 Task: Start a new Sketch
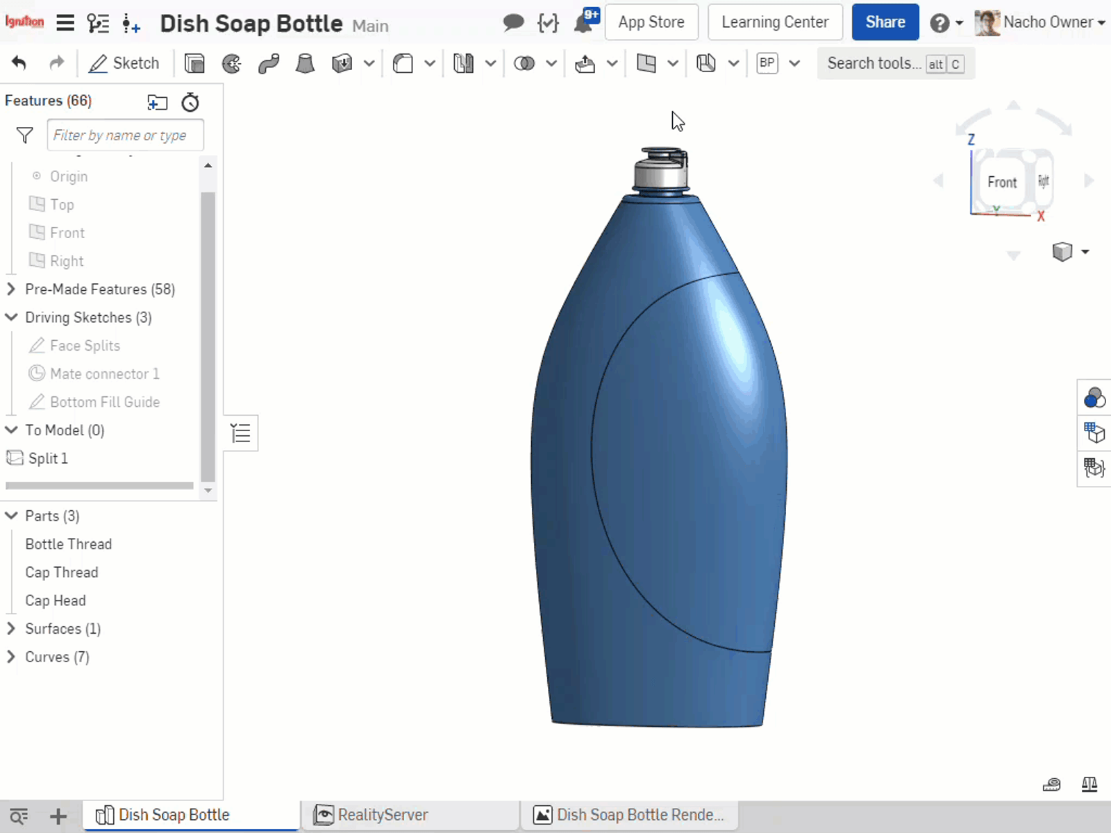click(124, 64)
